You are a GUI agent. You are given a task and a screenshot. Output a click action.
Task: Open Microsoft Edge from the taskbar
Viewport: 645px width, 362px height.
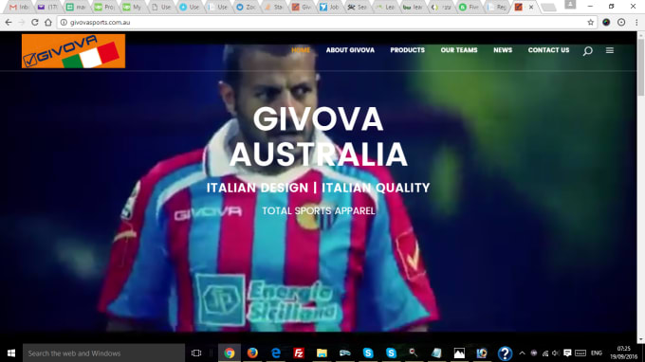tap(276, 353)
